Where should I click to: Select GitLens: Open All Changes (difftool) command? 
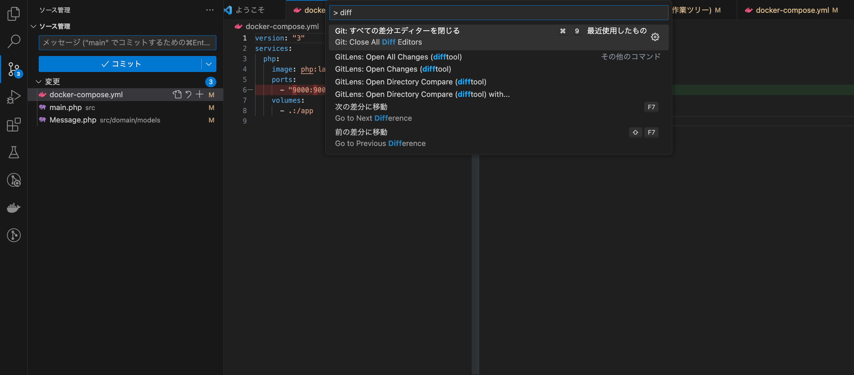[x=398, y=57]
